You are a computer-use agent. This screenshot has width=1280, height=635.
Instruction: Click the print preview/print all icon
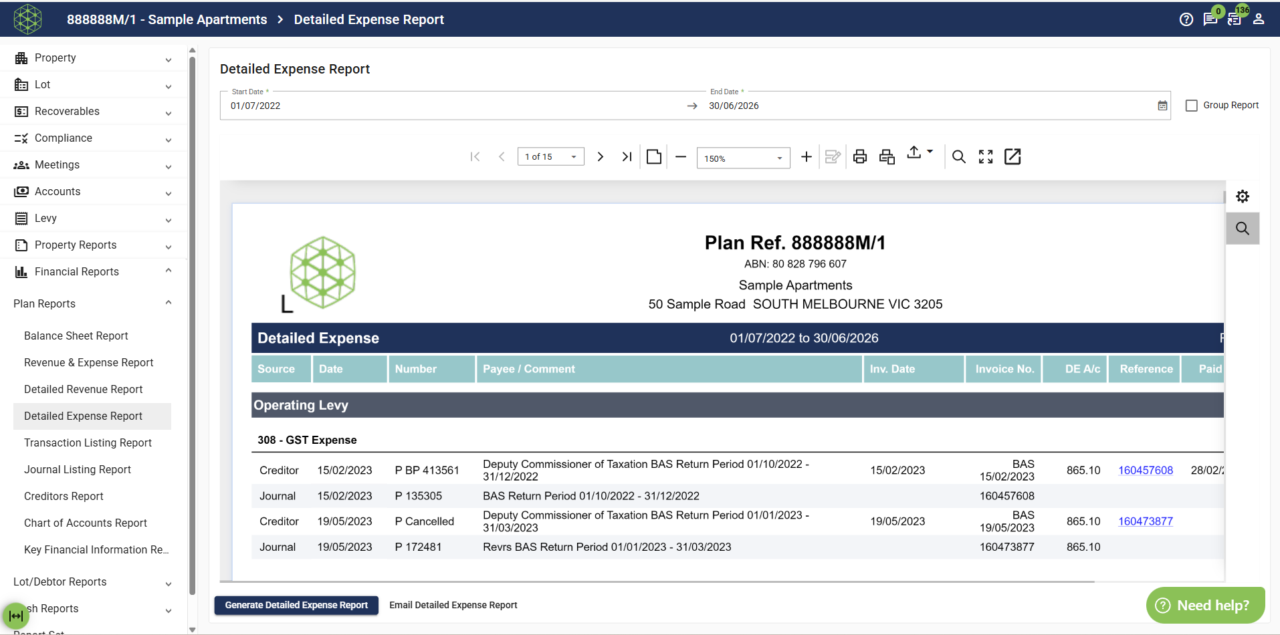pos(887,156)
